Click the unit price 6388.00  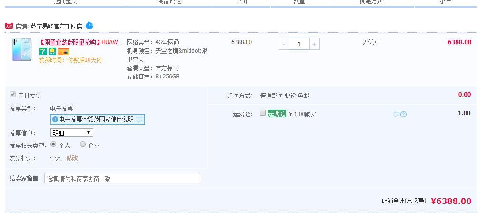(x=242, y=42)
